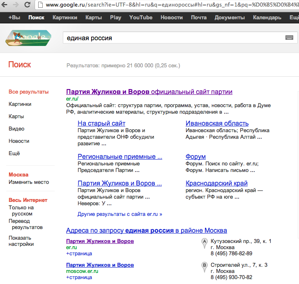Reload the page with refresh icon

28,5
